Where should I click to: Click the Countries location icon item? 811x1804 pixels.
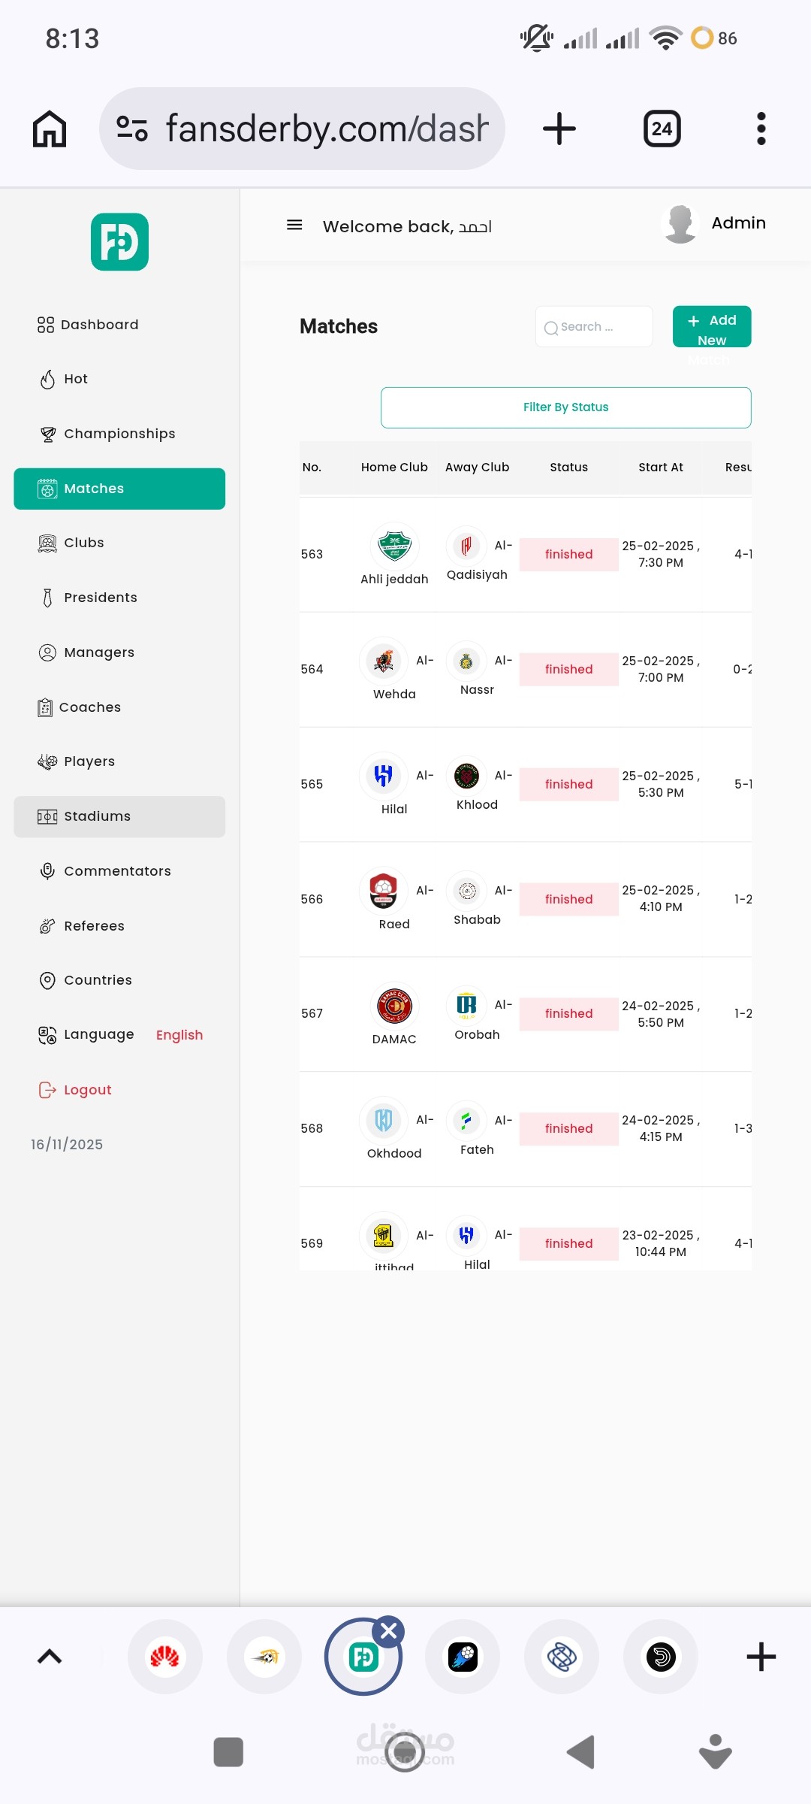[x=47, y=980]
